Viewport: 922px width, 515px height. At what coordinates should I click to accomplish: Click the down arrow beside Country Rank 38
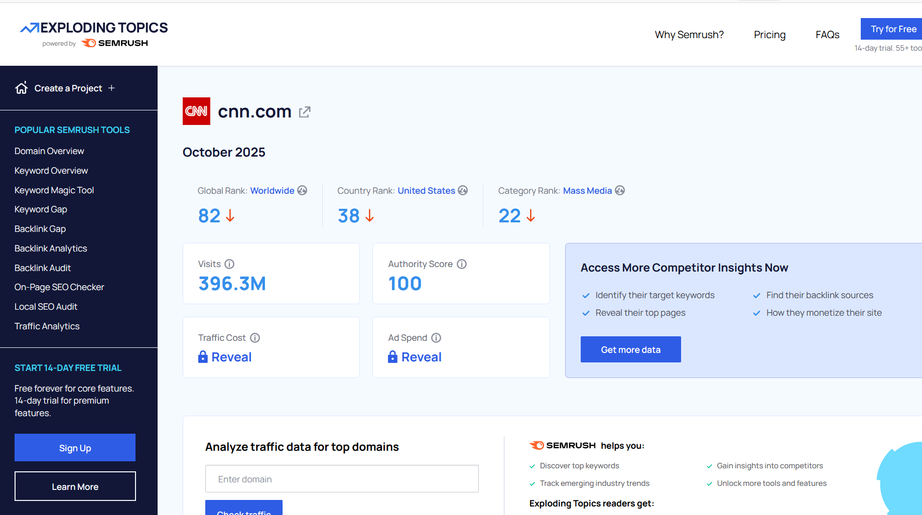click(x=369, y=215)
